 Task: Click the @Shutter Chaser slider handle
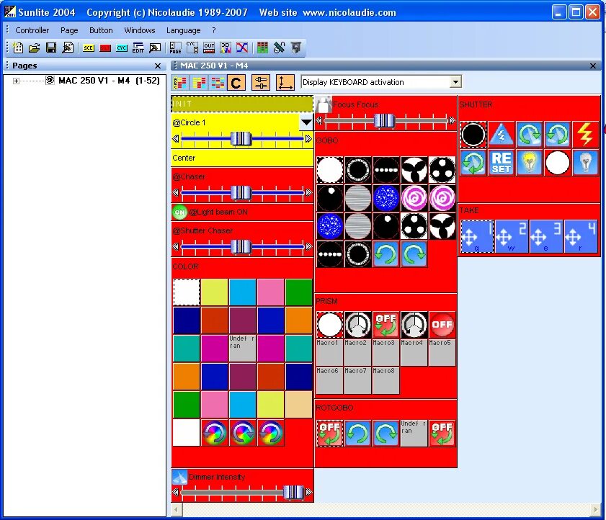point(241,246)
